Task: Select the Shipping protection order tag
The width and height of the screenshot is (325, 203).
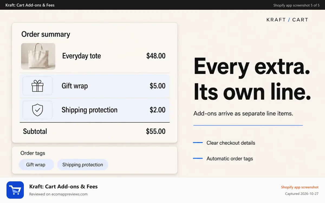Action: [83, 165]
